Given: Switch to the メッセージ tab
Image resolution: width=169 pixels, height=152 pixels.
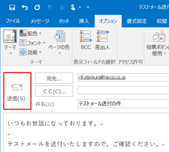Looking at the screenshot, I should tap(40, 21).
